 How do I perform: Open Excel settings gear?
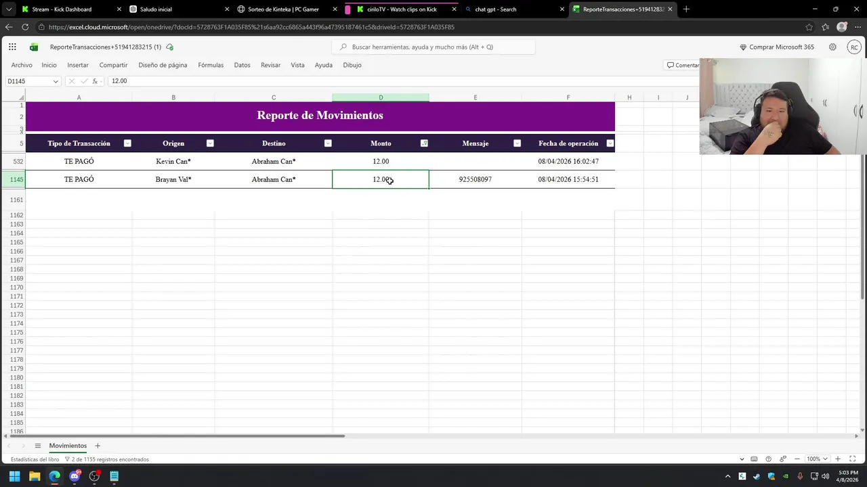point(832,47)
